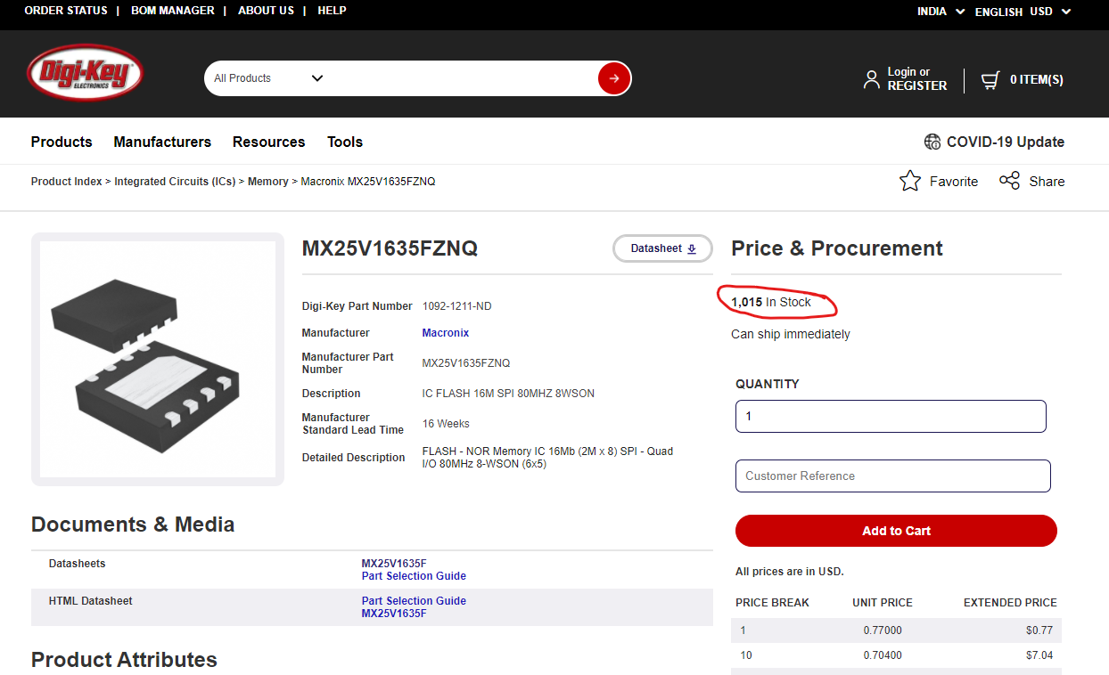Open the BOM Manager link
The height and width of the screenshot is (675, 1109).
(x=172, y=11)
